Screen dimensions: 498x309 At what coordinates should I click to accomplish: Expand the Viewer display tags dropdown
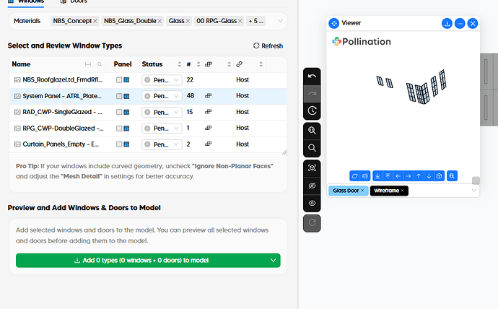point(473,191)
